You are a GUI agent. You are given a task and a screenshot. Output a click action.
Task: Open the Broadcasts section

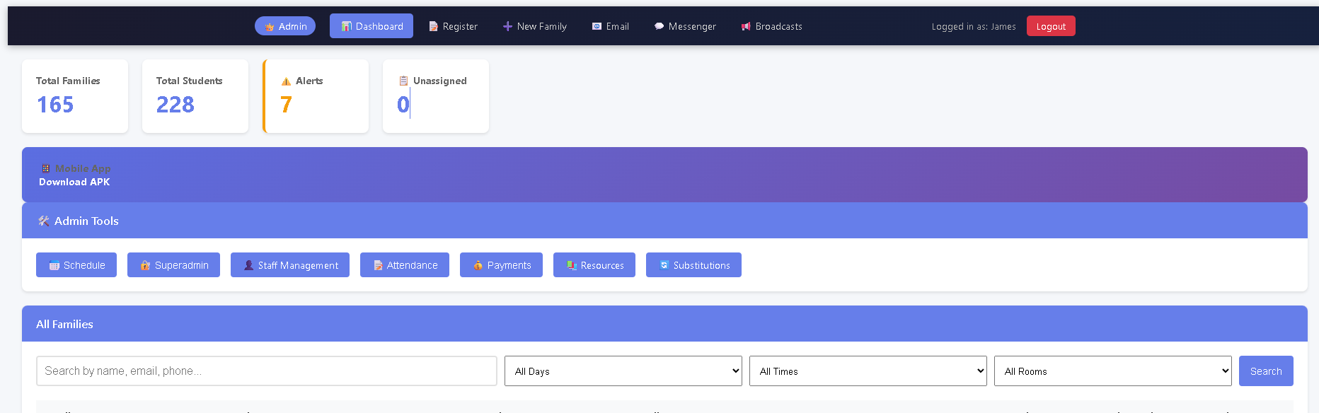click(771, 26)
